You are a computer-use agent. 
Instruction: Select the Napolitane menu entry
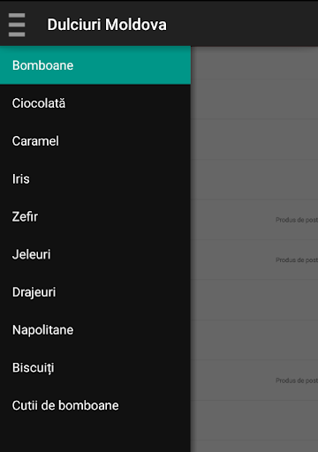pyautogui.click(x=95, y=330)
